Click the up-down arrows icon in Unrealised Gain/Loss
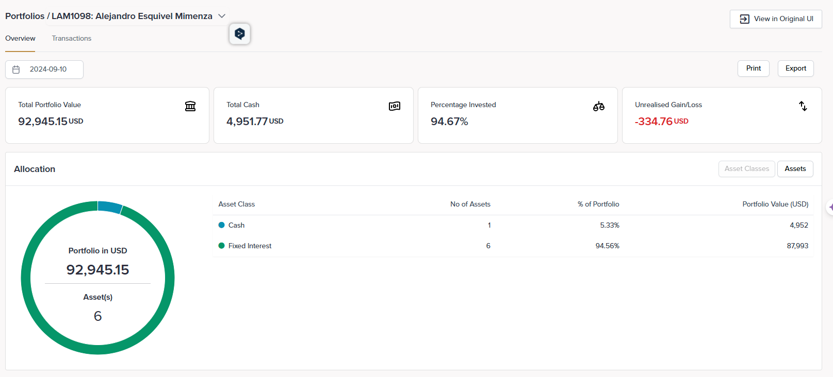 803,106
